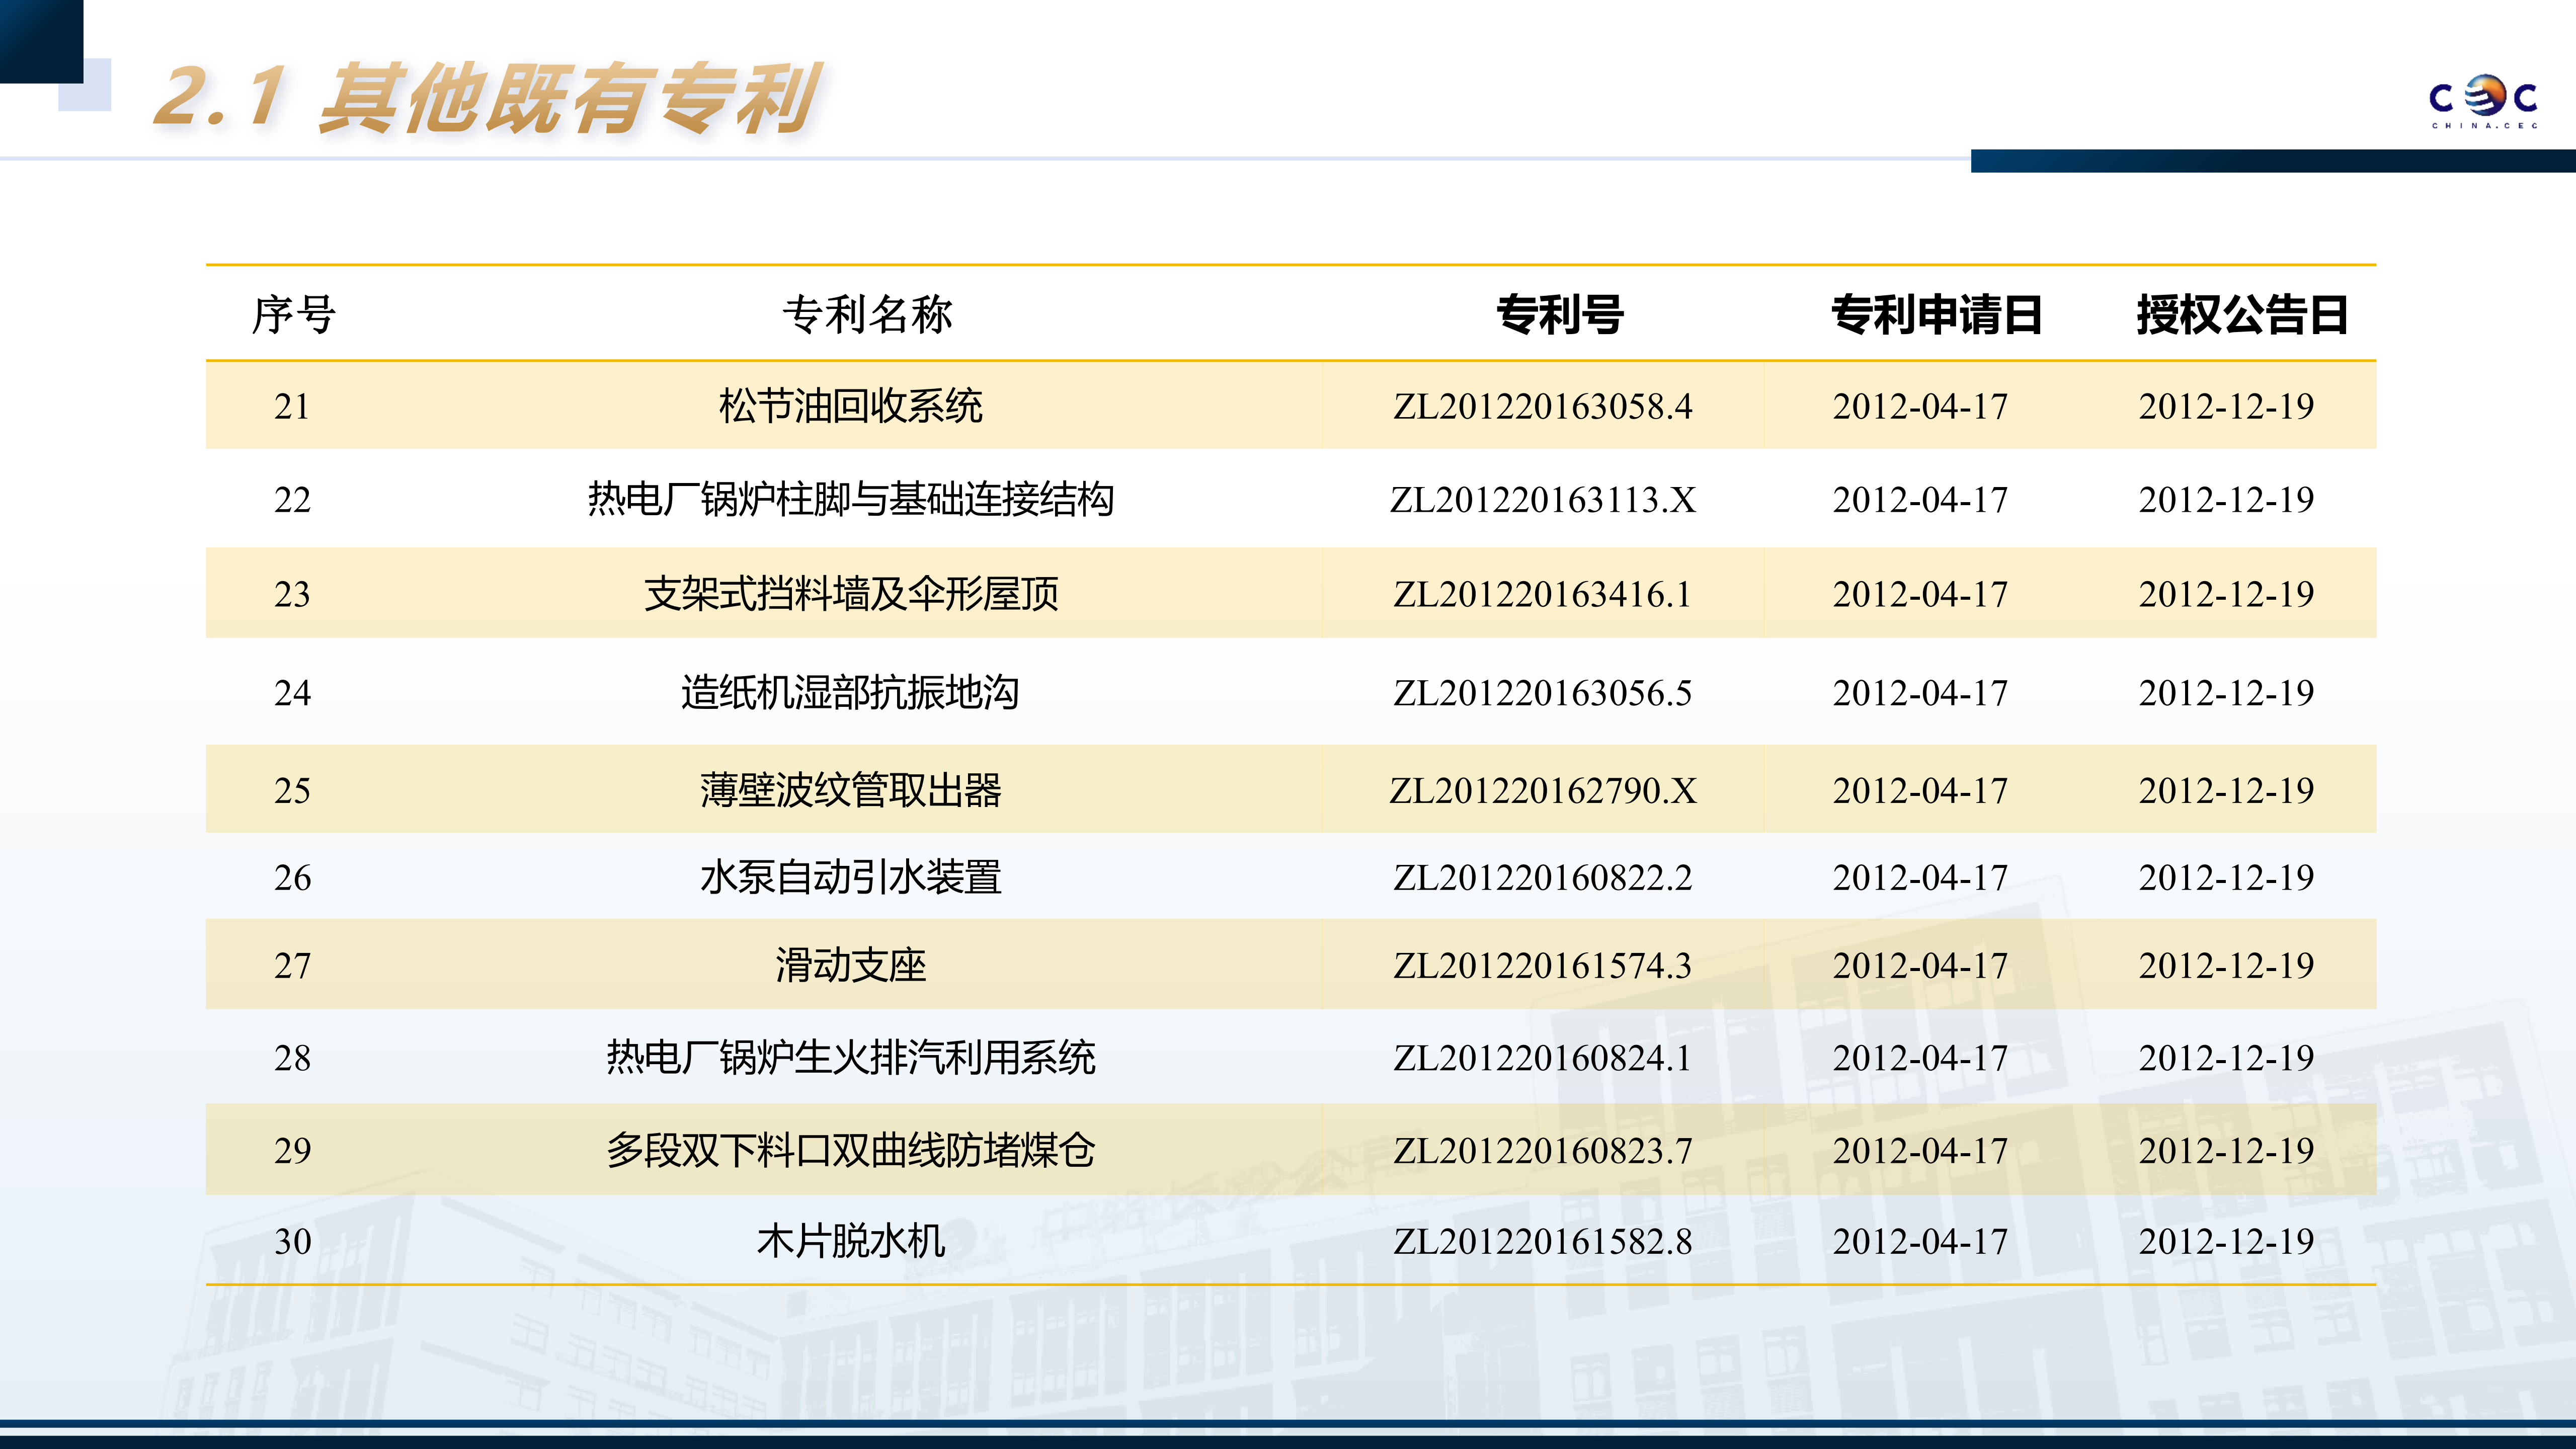Click the 专利名称 column header
The image size is (2576, 1449).
click(867, 314)
